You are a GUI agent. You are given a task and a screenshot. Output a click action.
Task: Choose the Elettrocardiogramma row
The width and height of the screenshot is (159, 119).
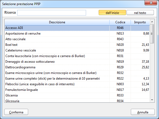(x=77, y=67)
